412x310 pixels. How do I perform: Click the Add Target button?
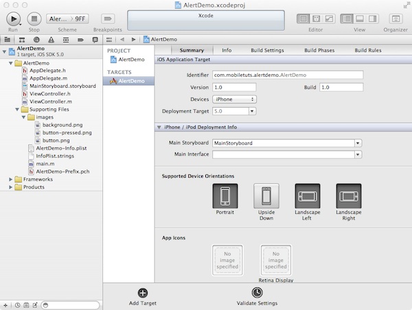(x=143, y=297)
